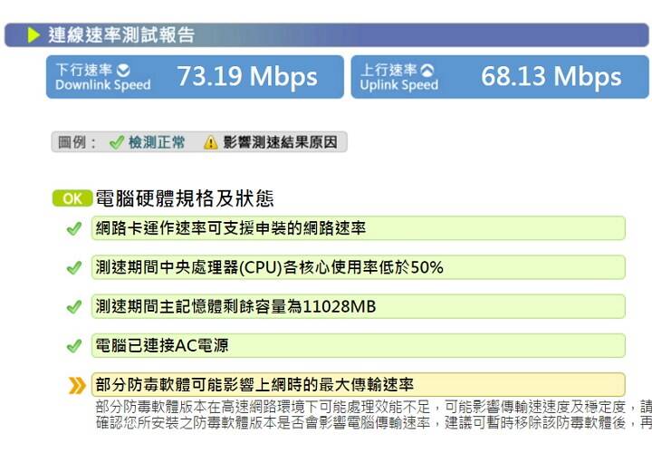This screenshot has width=652, height=472.
Task: Click checkmark beside memory 11028MB row
Action: tap(74, 307)
